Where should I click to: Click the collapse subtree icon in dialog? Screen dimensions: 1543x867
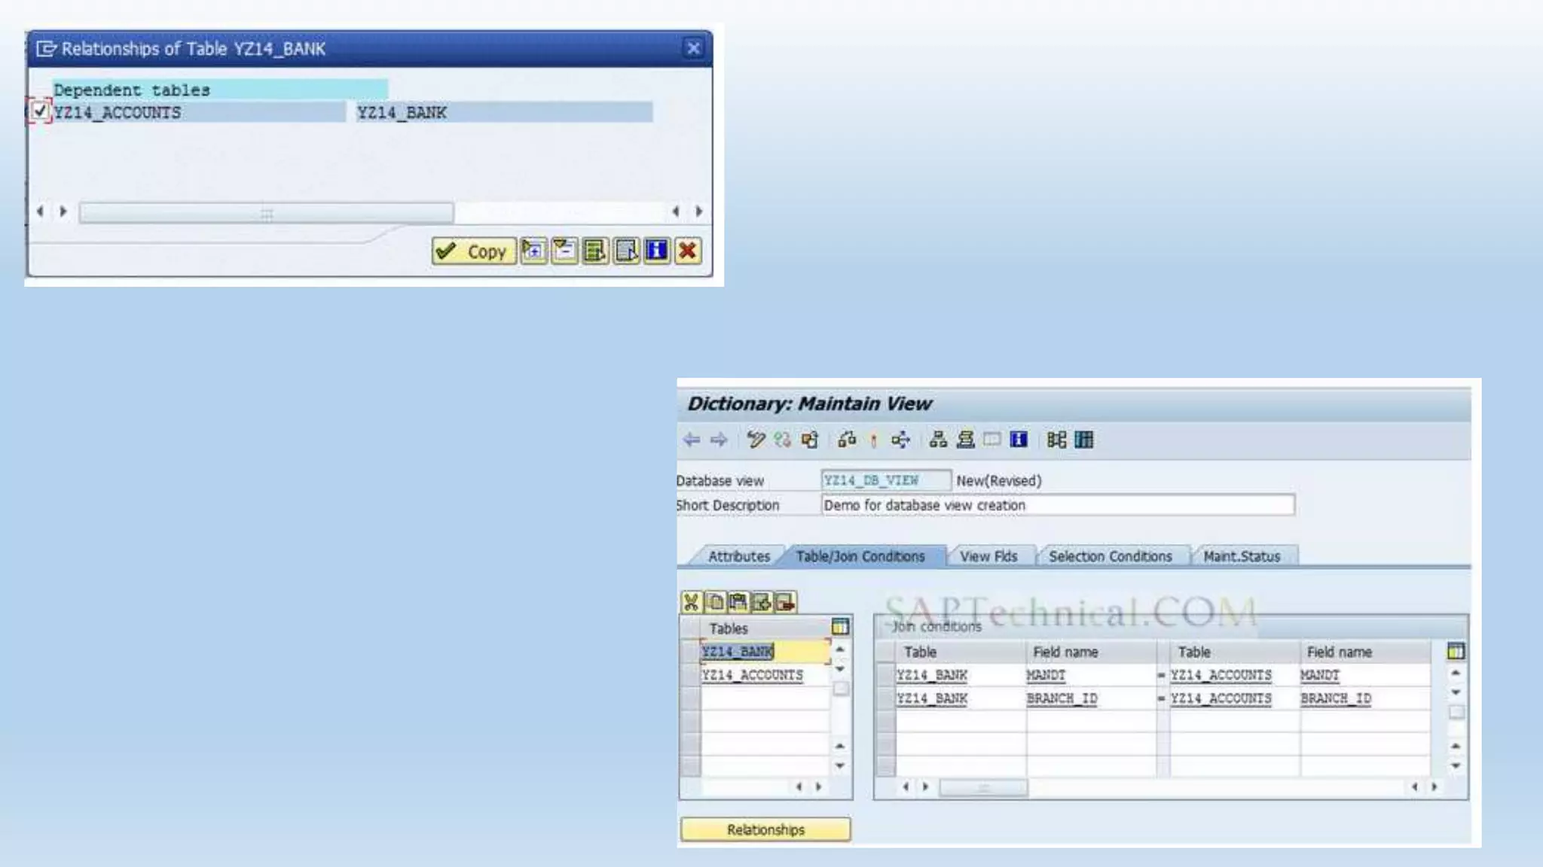(x=564, y=251)
